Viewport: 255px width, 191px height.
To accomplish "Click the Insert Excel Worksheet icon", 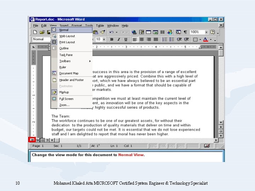I will pos(155,32).
